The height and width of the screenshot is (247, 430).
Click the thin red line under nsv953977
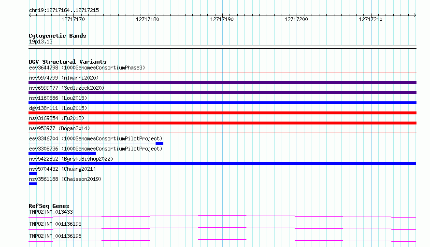(x=222, y=133)
